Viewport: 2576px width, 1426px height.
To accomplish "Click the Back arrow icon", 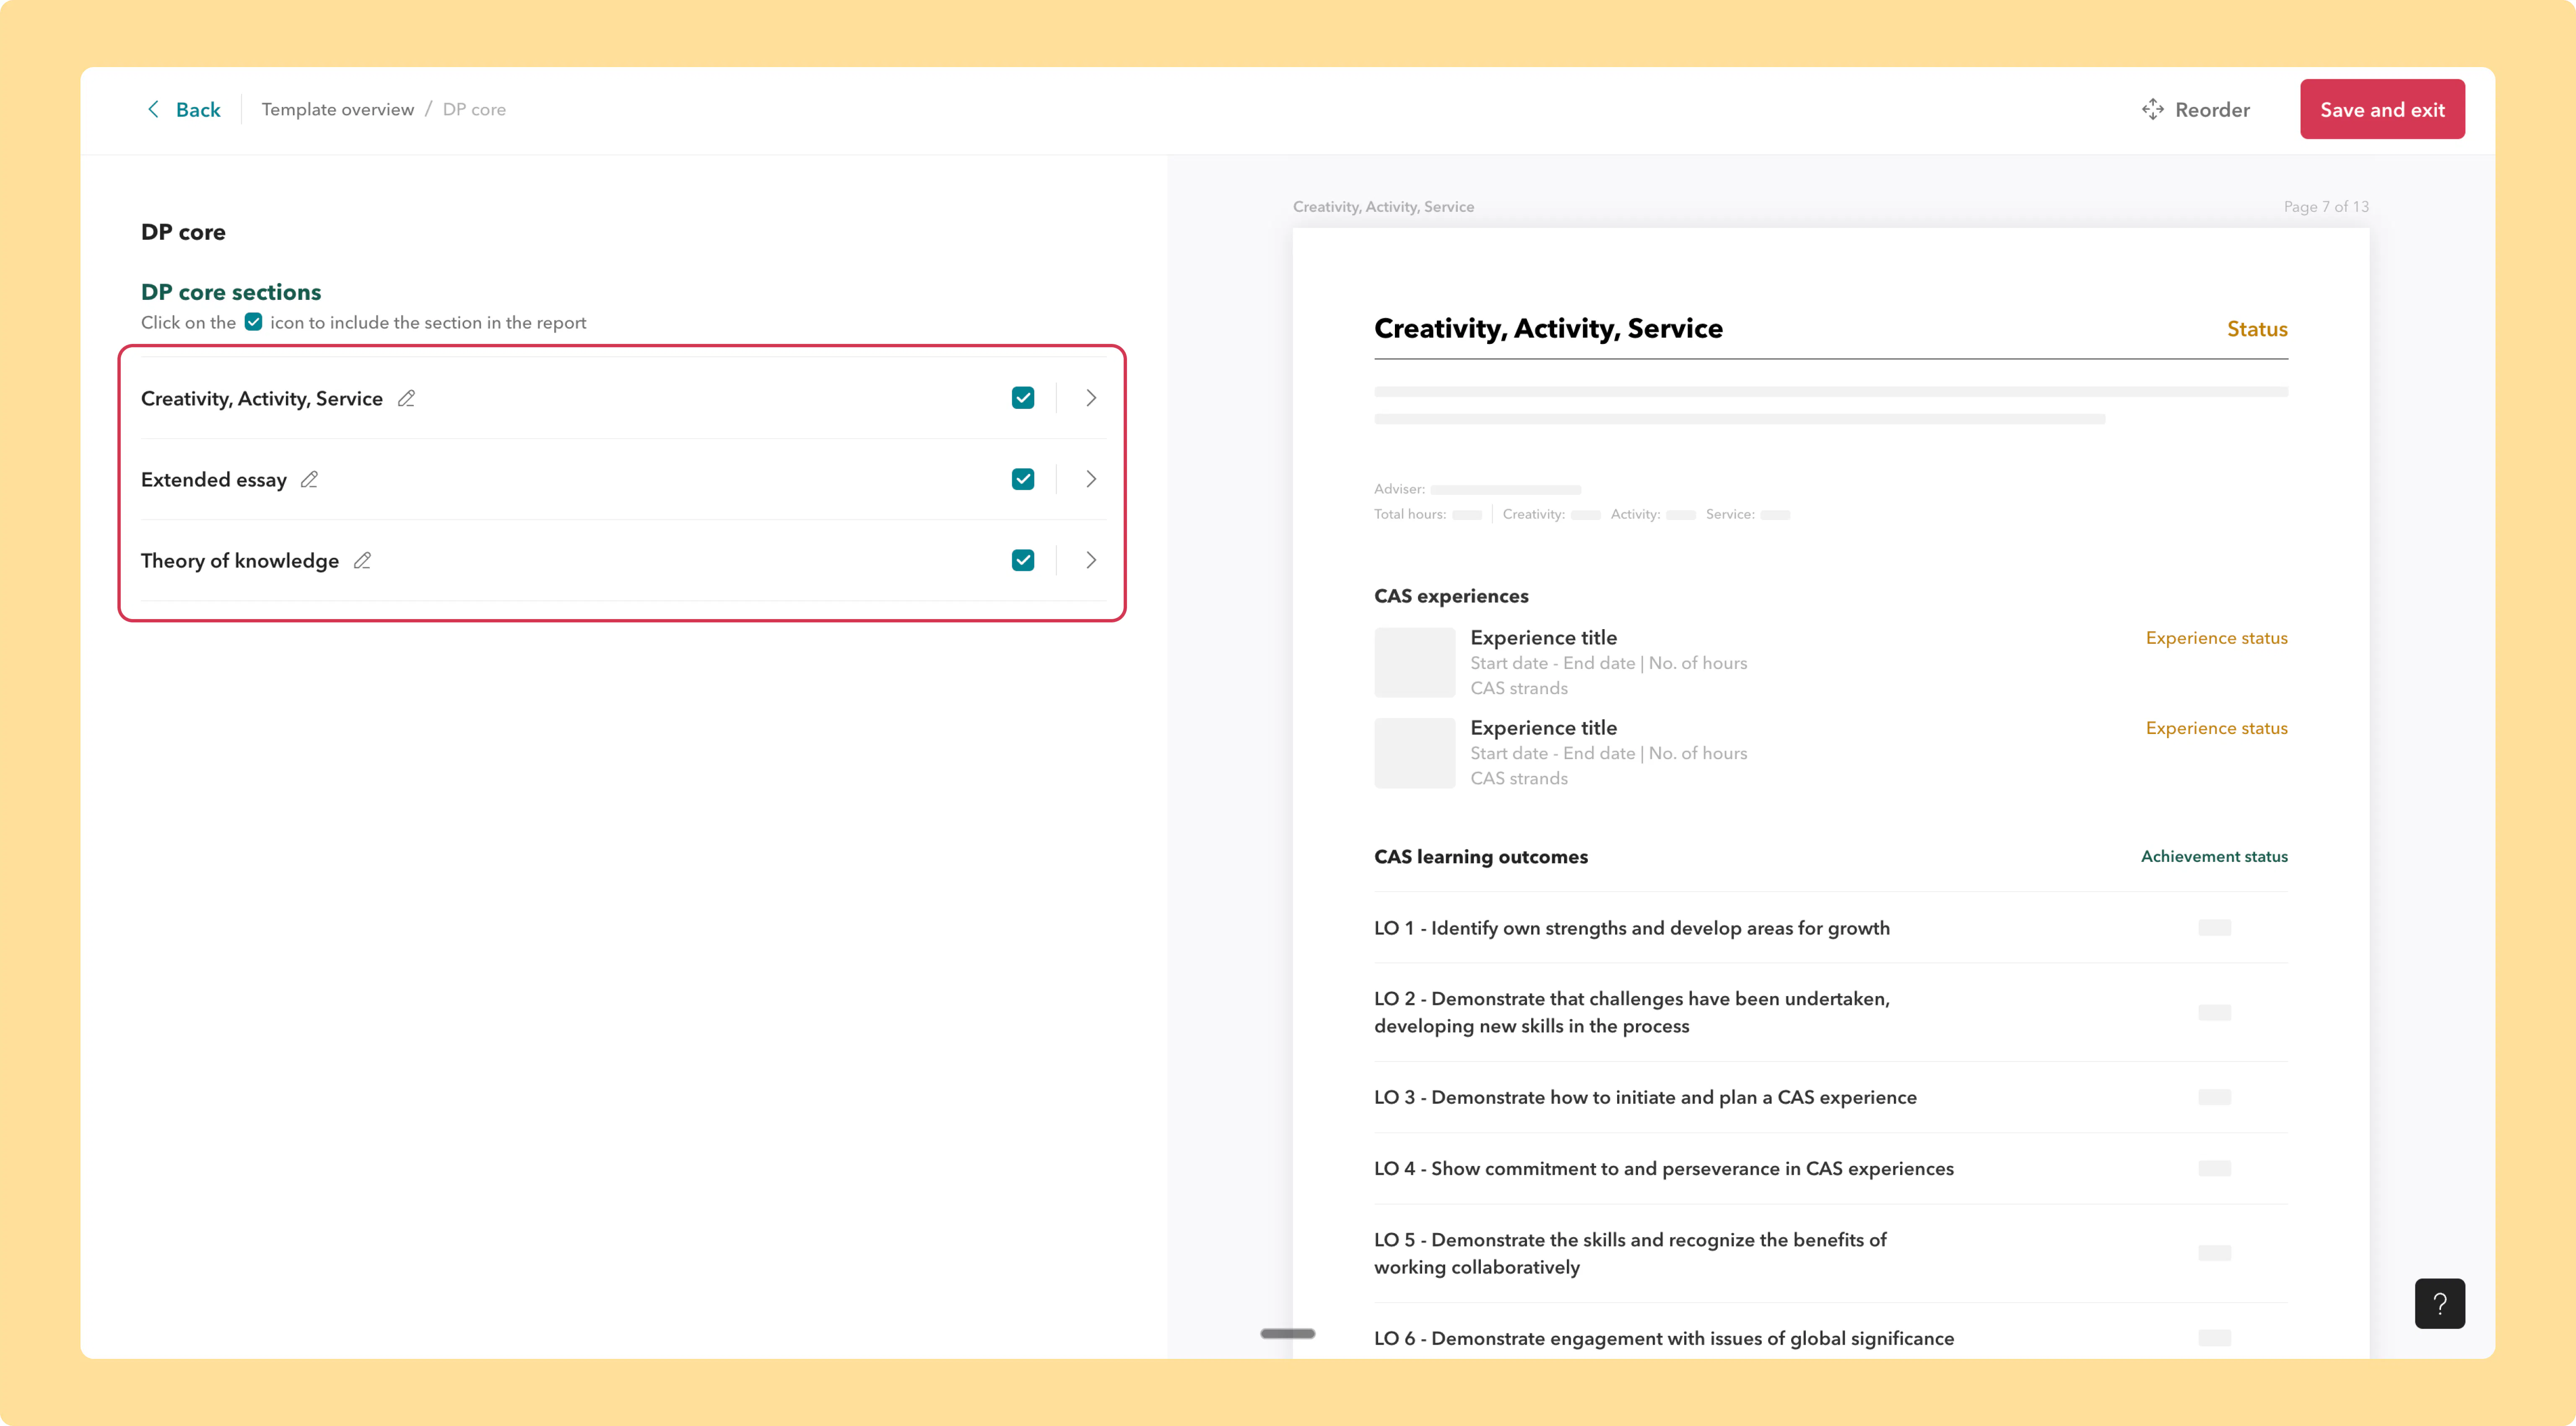I will (153, 109).
